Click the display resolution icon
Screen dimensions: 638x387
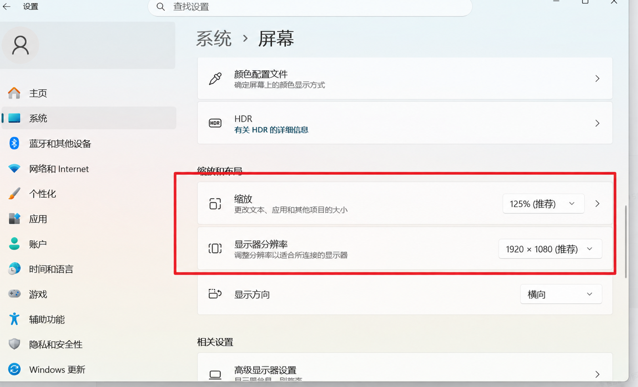coord(215,248)
